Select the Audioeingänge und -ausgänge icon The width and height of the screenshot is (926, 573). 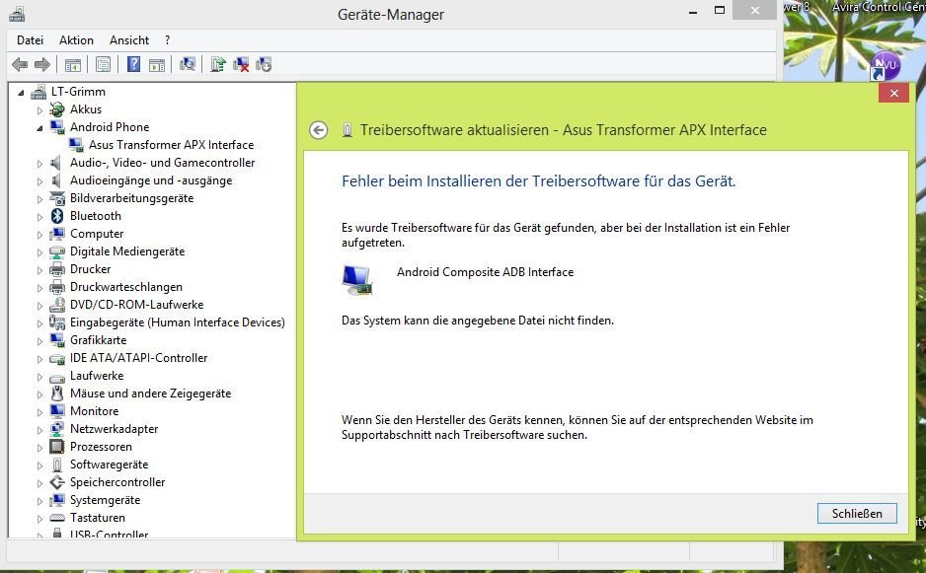[x=56, y=179]
